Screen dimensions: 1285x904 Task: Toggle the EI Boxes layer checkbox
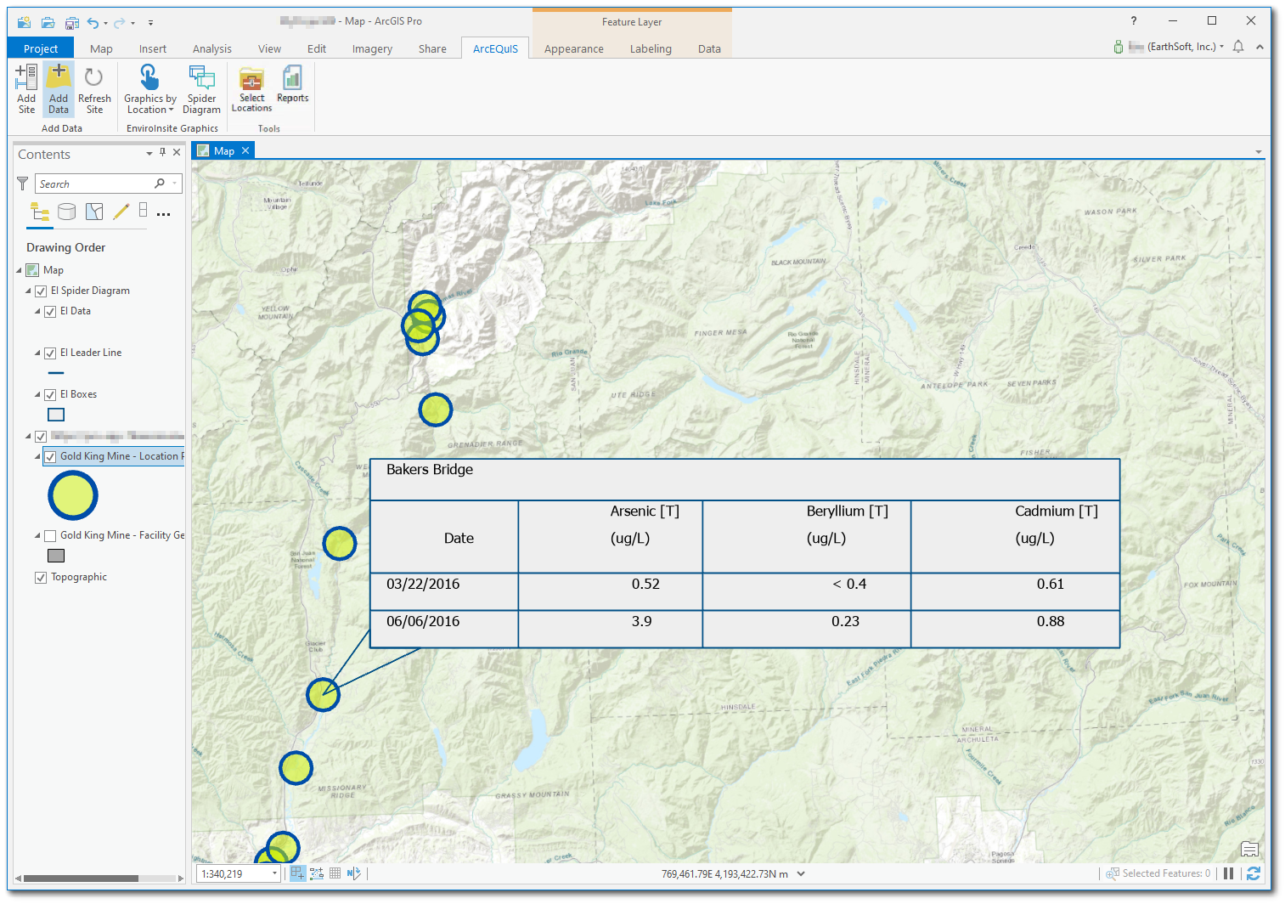(50, 395)
